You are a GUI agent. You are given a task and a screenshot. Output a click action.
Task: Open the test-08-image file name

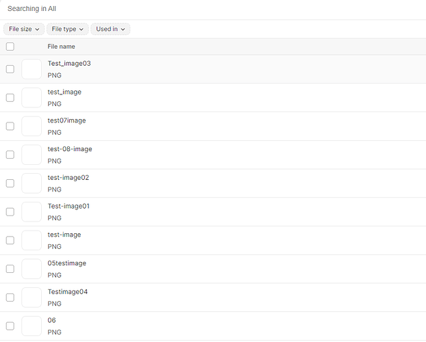pos(70,149)
